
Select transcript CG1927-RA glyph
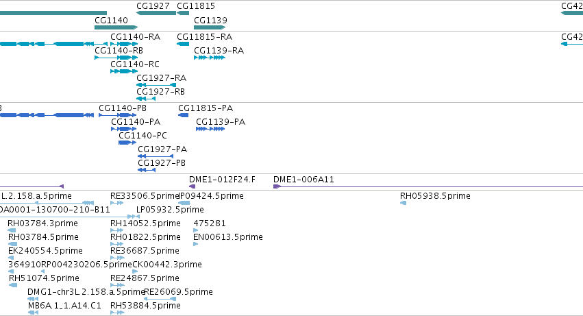tap(156, 85)
